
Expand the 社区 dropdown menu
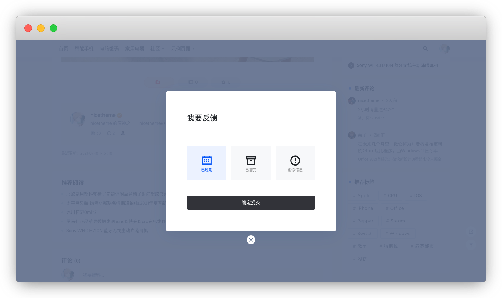157,49
